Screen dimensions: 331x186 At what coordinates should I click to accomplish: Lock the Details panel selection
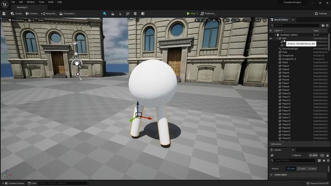click(327, 155)
